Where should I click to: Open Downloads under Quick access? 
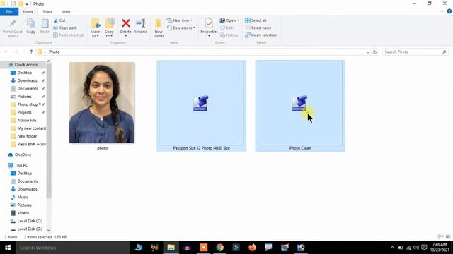[x=27, y=80]
